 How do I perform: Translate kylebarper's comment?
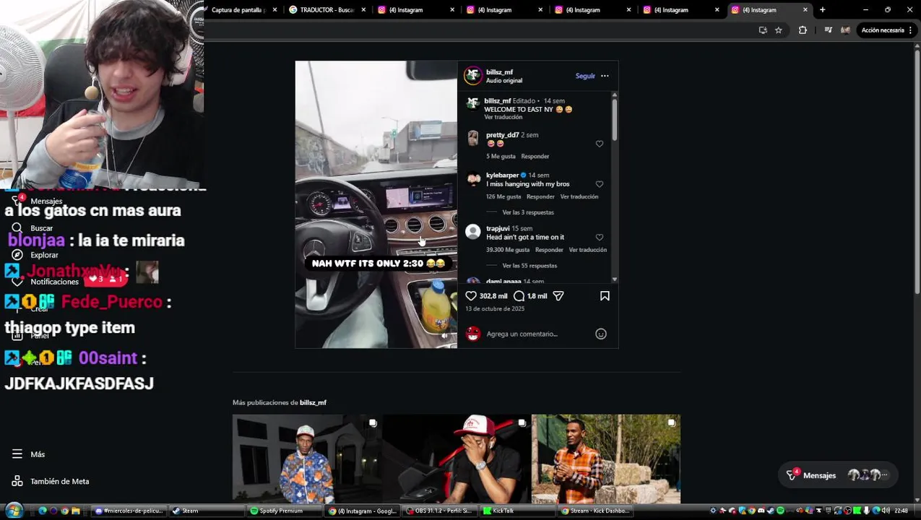tap(579, 196)
